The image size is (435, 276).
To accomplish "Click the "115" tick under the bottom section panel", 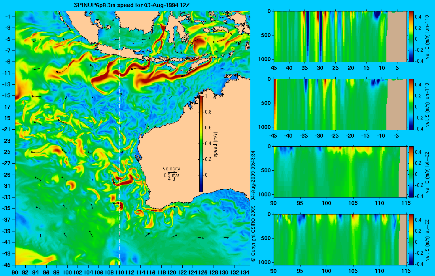I will coord(407,271).
